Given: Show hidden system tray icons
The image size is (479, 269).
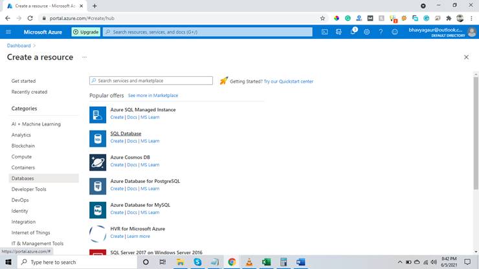Looking at the screenshot, I should coord(399,262).
